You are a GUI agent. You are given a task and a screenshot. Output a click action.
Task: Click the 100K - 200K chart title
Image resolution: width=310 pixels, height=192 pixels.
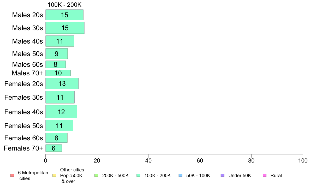[65, 5]
